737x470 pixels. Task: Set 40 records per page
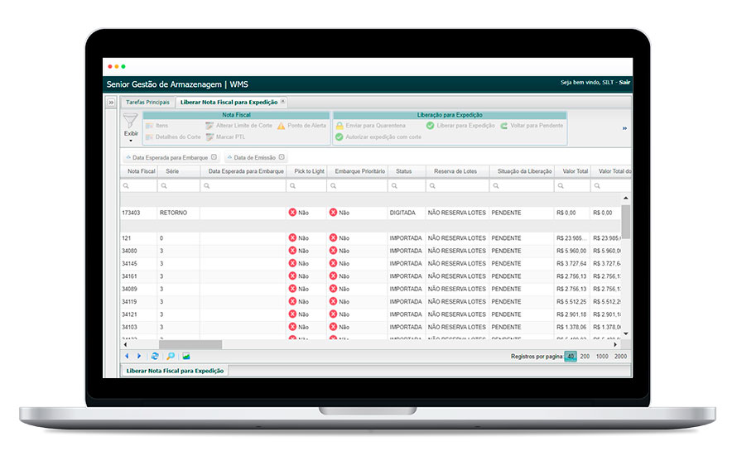coord(571,357)
